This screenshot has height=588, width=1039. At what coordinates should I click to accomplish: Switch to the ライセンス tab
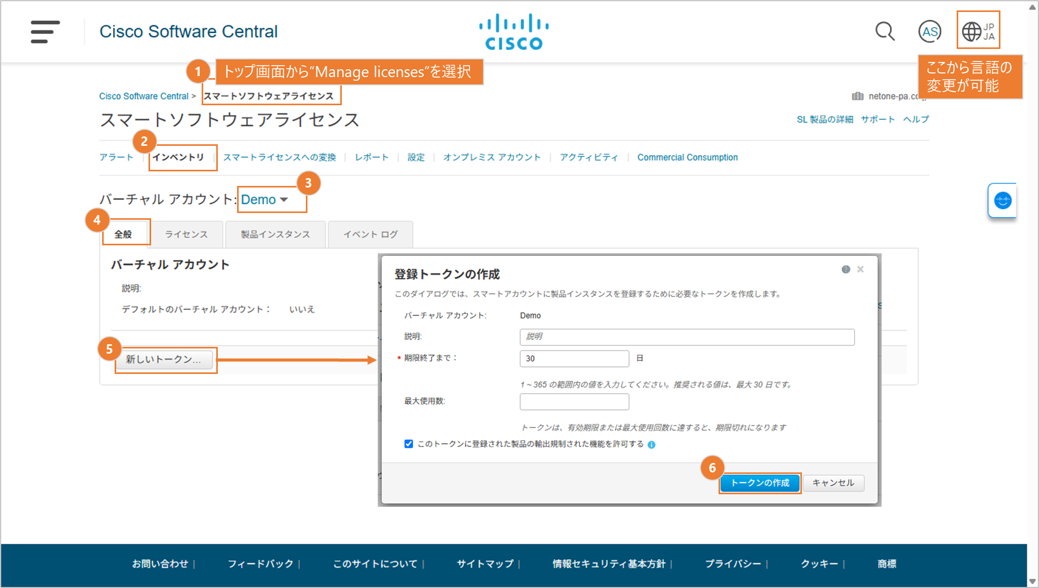point(186,234)
